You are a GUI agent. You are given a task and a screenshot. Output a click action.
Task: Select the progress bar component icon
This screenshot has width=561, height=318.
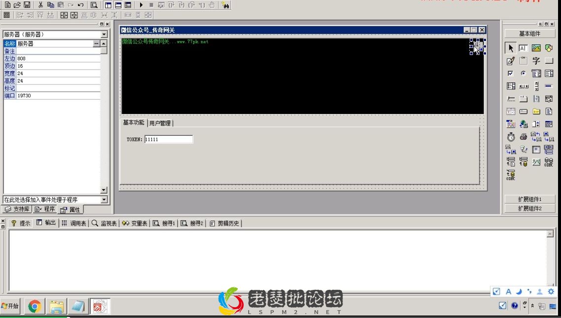[x=549, y=86]
